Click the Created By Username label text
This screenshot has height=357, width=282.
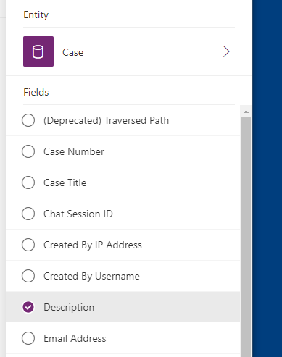(91, 277)
